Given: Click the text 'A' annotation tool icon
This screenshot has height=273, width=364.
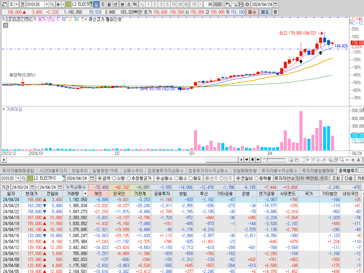Looking at the screenshot, I should tap(358, 160).
